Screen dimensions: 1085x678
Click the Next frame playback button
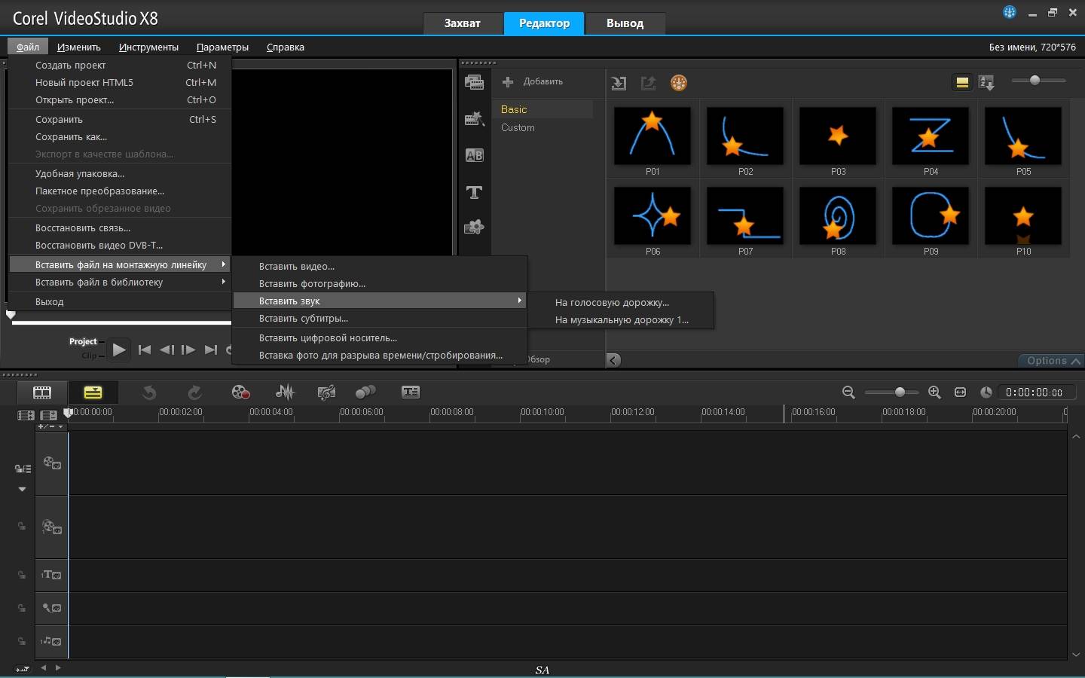188,350
